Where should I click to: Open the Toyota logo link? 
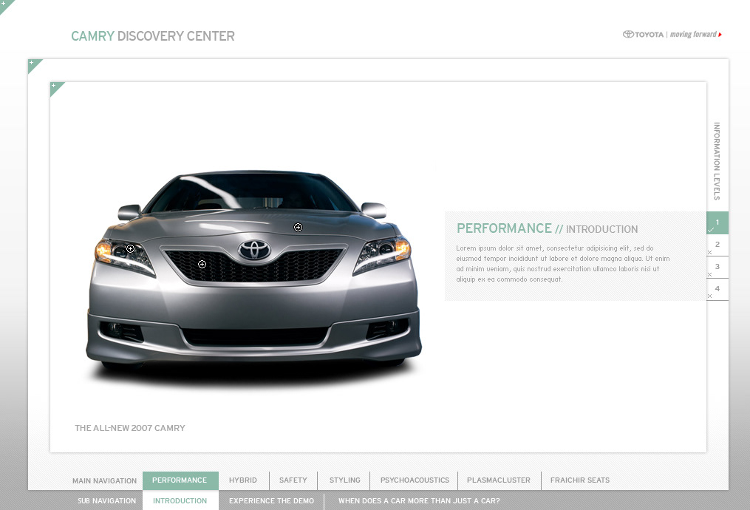pos(643,35)
